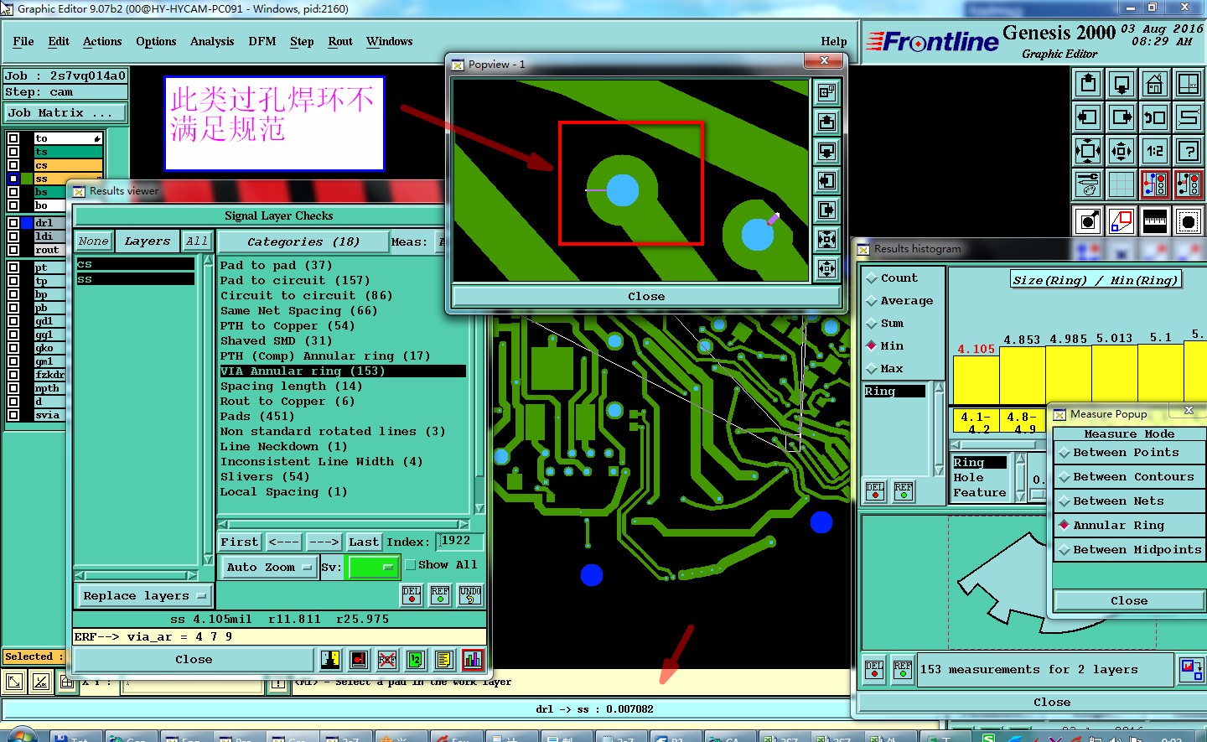This screenshot has width=1207, height=742.
Task: Open the green Sv severity dropdown
Action: coord(372,568)
